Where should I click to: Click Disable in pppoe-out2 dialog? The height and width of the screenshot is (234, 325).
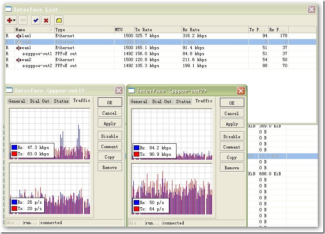232,137
